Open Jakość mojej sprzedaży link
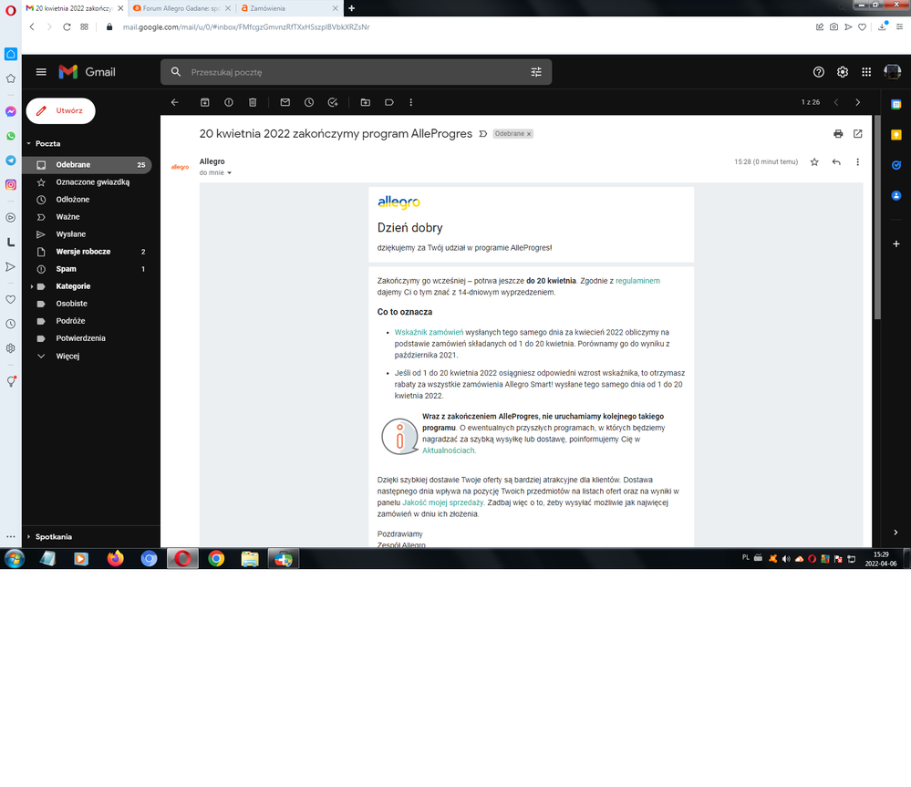The height and width of the screenshot is (787, 911). tap(442, 503)
